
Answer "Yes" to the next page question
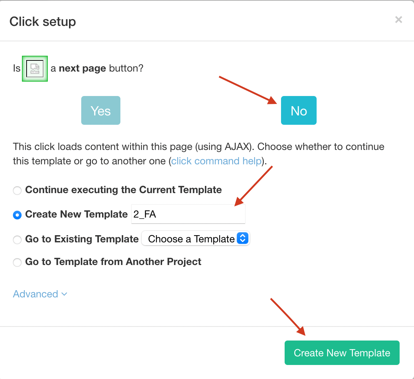point(101,110)
